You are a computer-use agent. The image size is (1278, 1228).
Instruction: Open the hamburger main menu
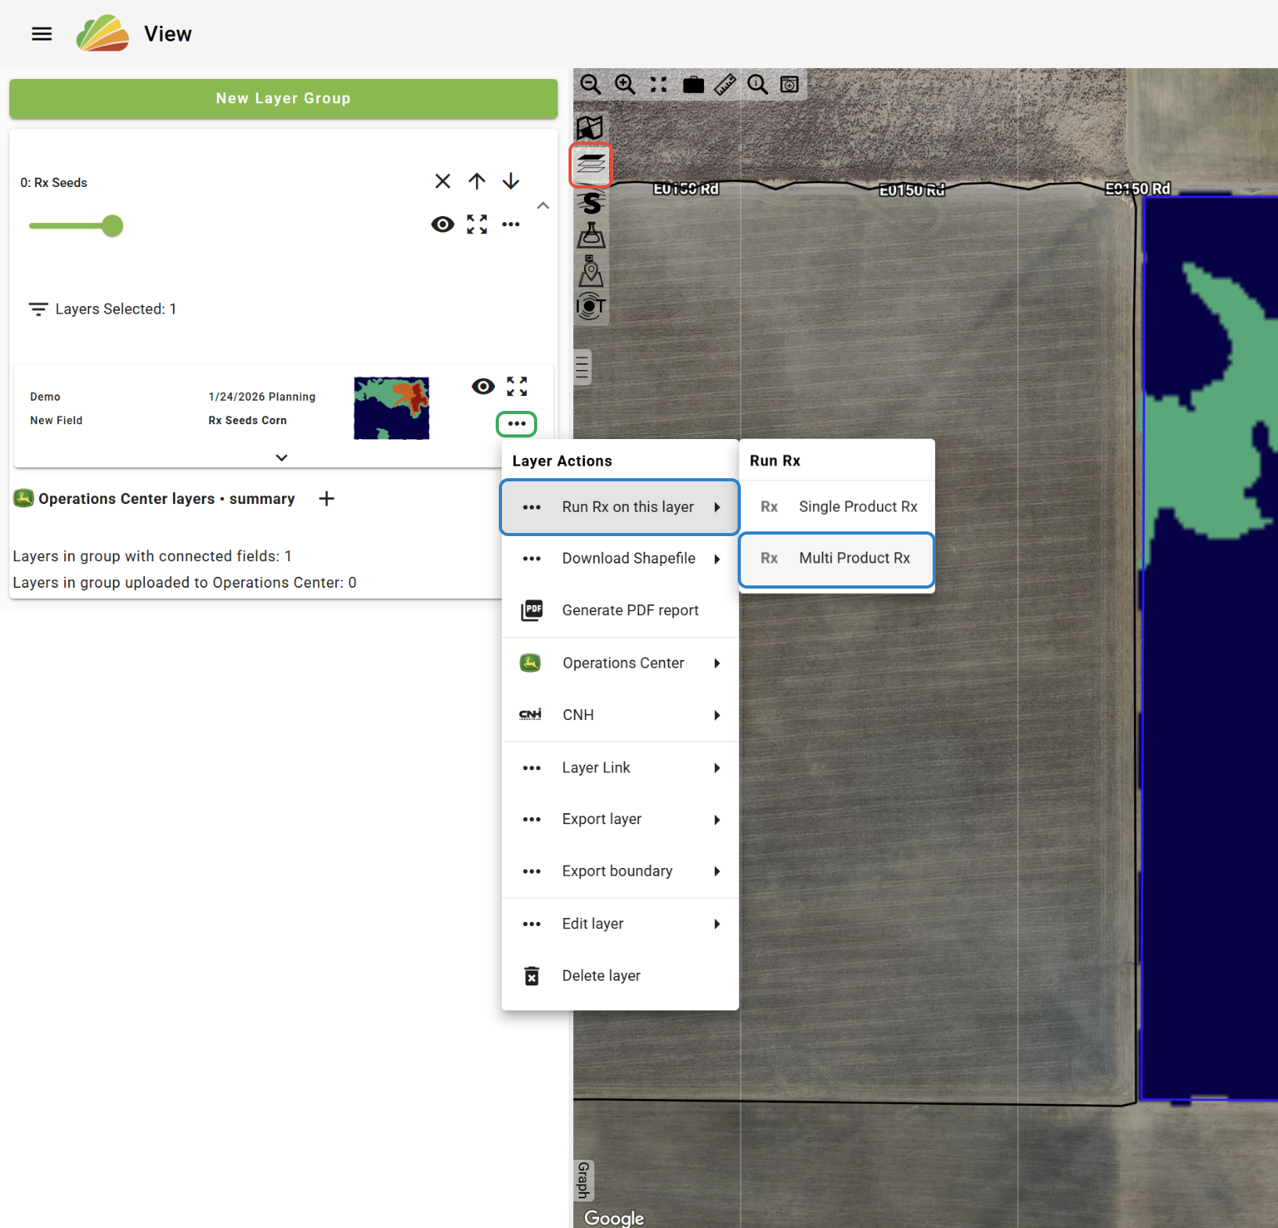(x=42, y=34)
